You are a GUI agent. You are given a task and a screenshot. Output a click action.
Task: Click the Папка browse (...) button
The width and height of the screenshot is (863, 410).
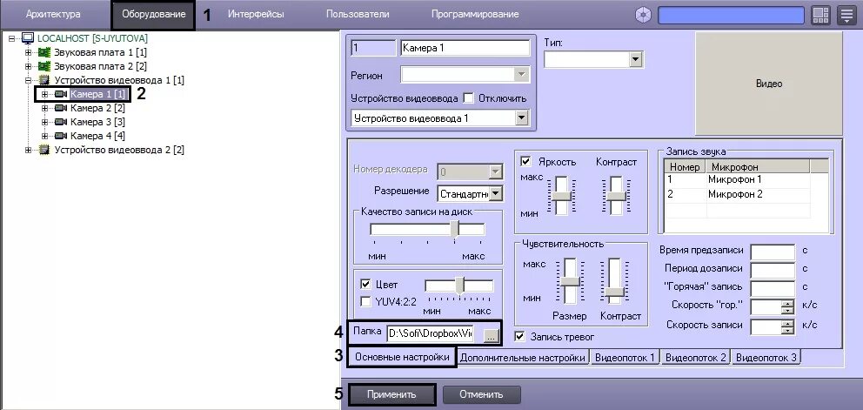(492, 334)
